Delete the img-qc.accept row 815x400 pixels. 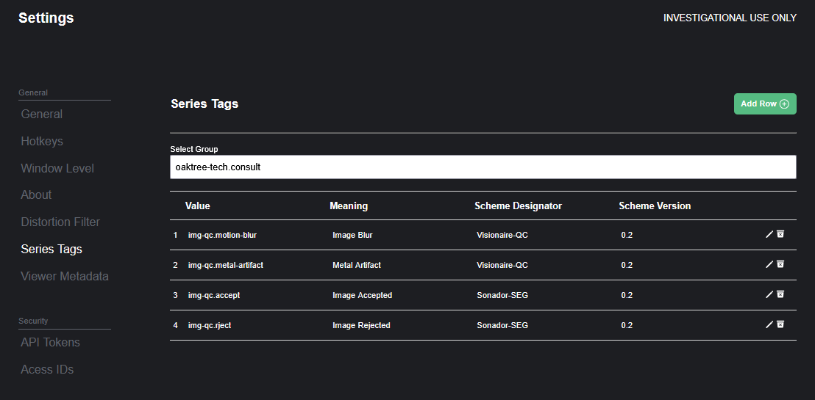pyautogui.click(x=780, y=294)
